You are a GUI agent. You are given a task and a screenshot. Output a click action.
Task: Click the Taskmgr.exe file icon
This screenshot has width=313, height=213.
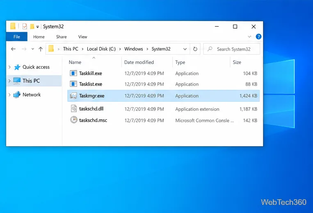coord(73,96)
